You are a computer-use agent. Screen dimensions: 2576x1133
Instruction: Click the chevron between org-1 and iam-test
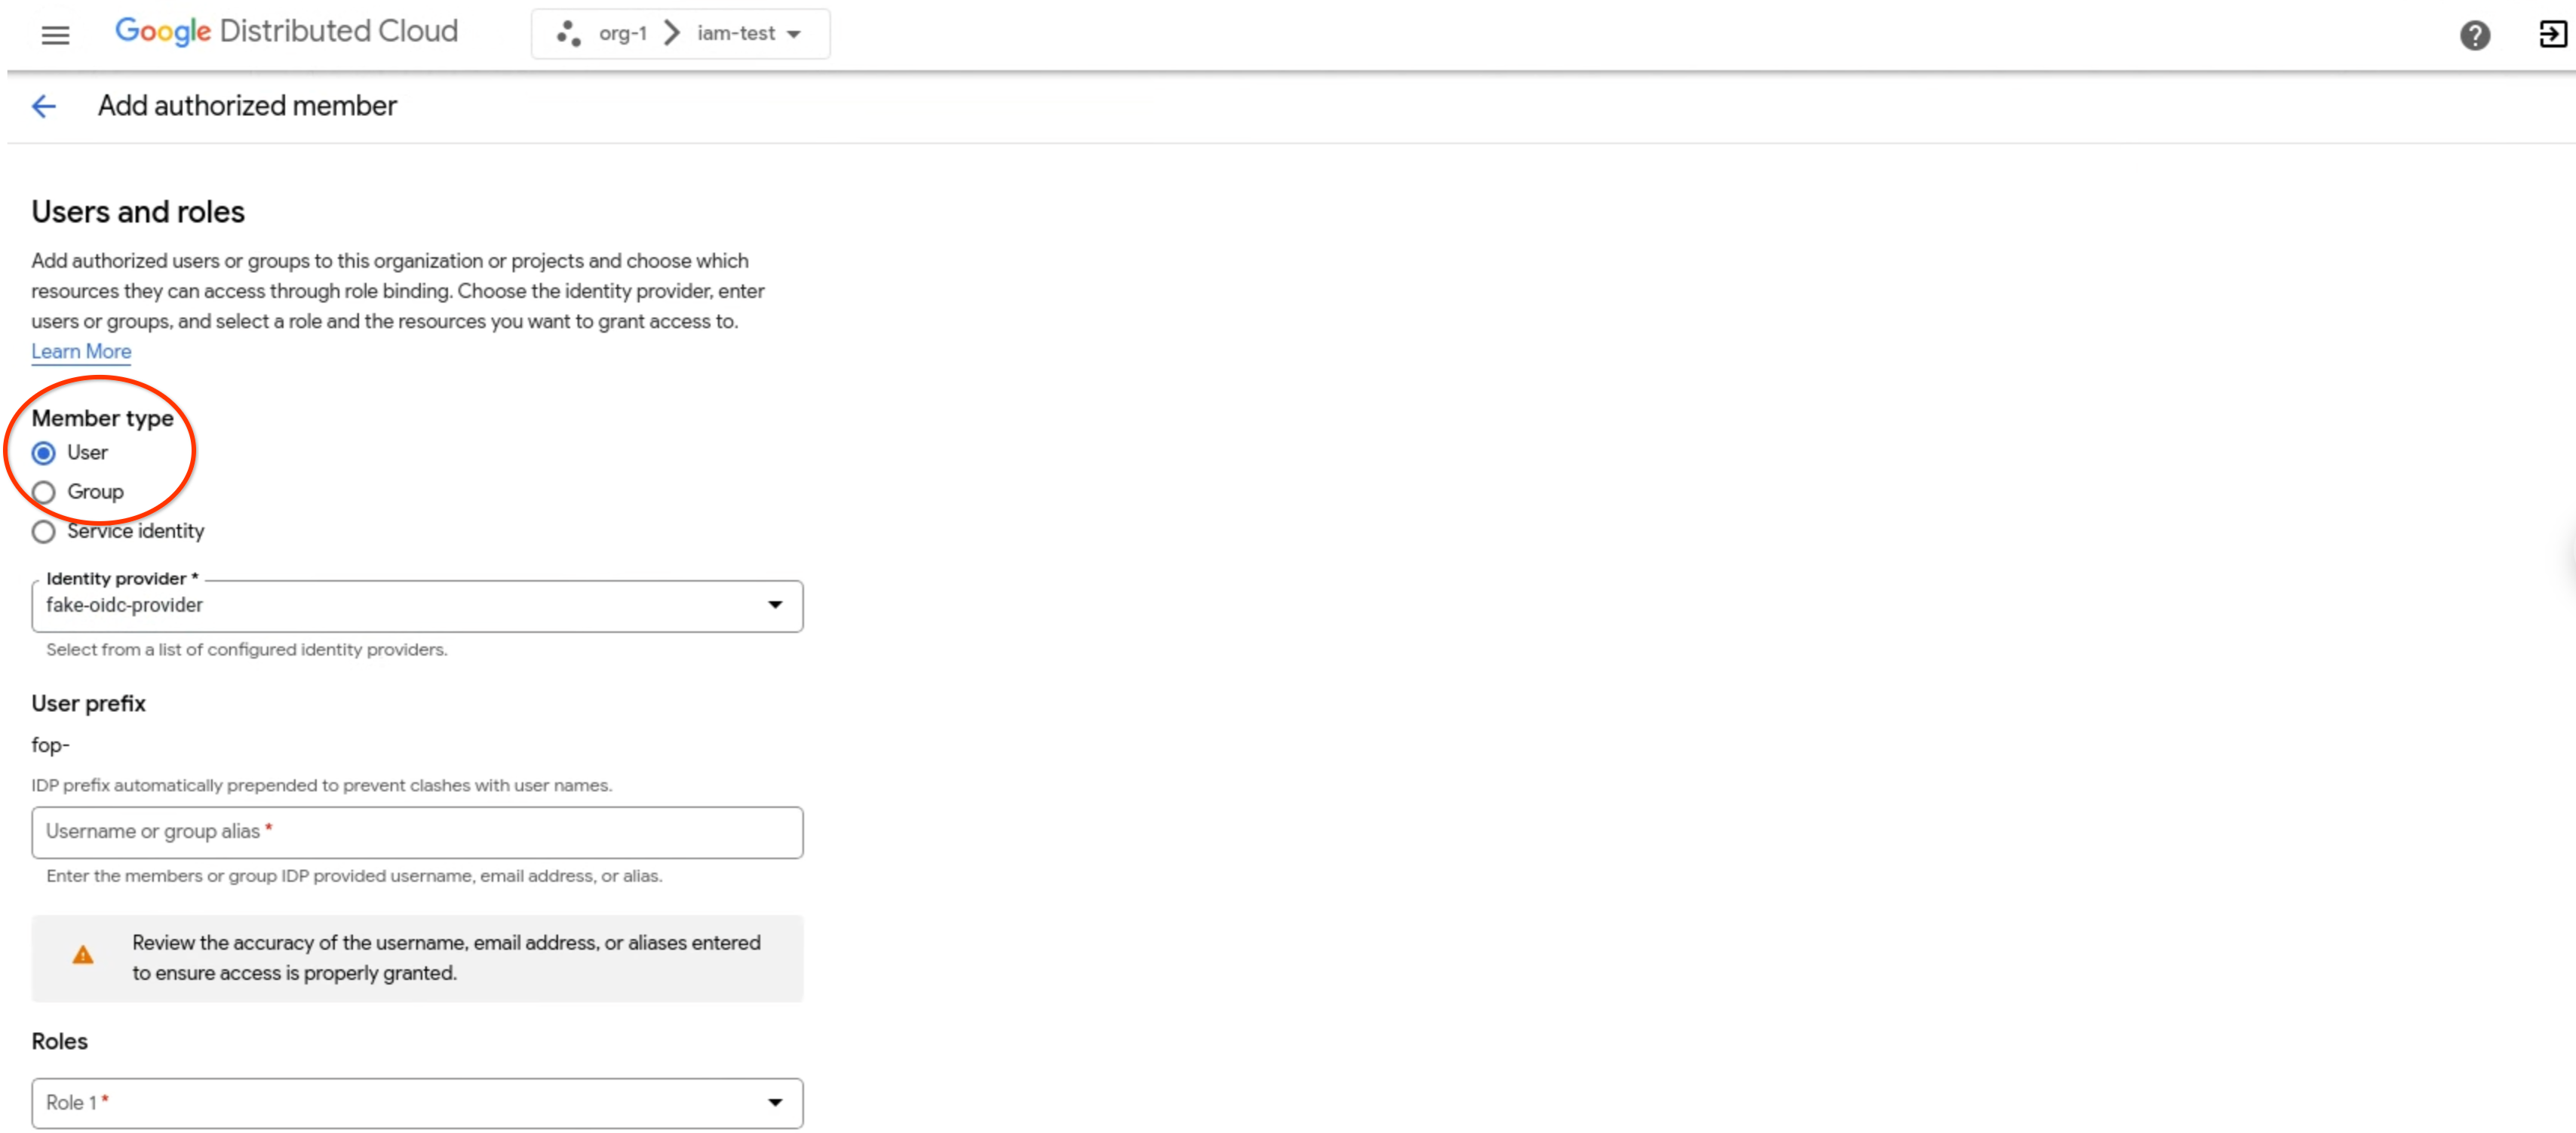672,34
